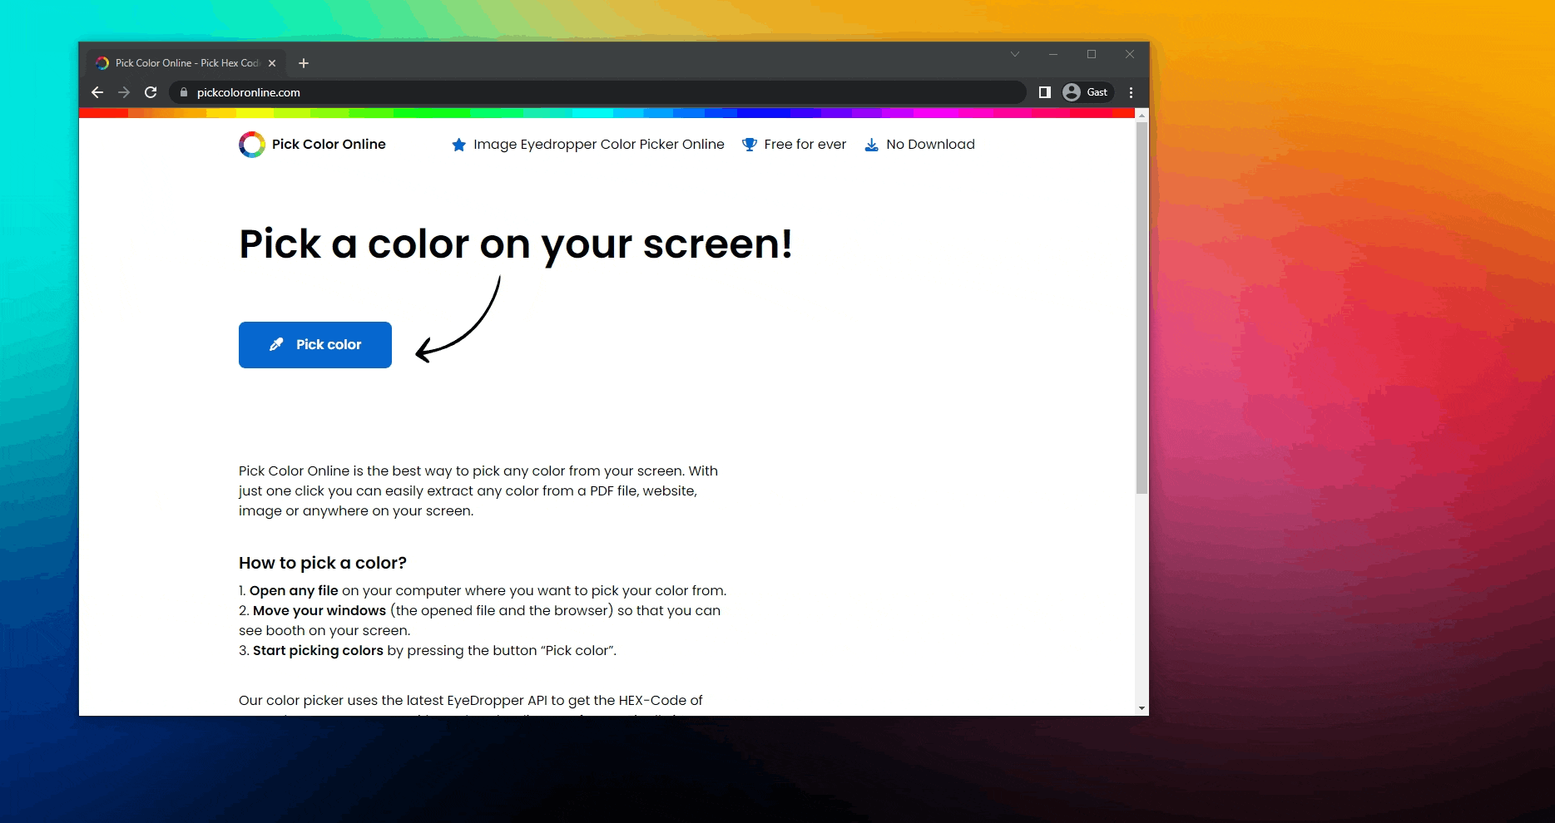Click the star icon beside Image Eyedropper
Viewport: 1555px width, 823px height.
click(458, 145)
